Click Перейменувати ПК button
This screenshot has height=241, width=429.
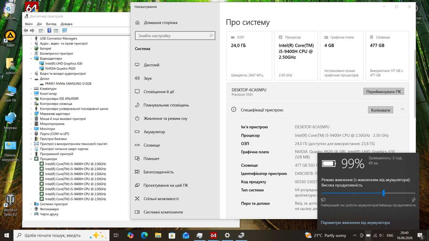(384, 92)
